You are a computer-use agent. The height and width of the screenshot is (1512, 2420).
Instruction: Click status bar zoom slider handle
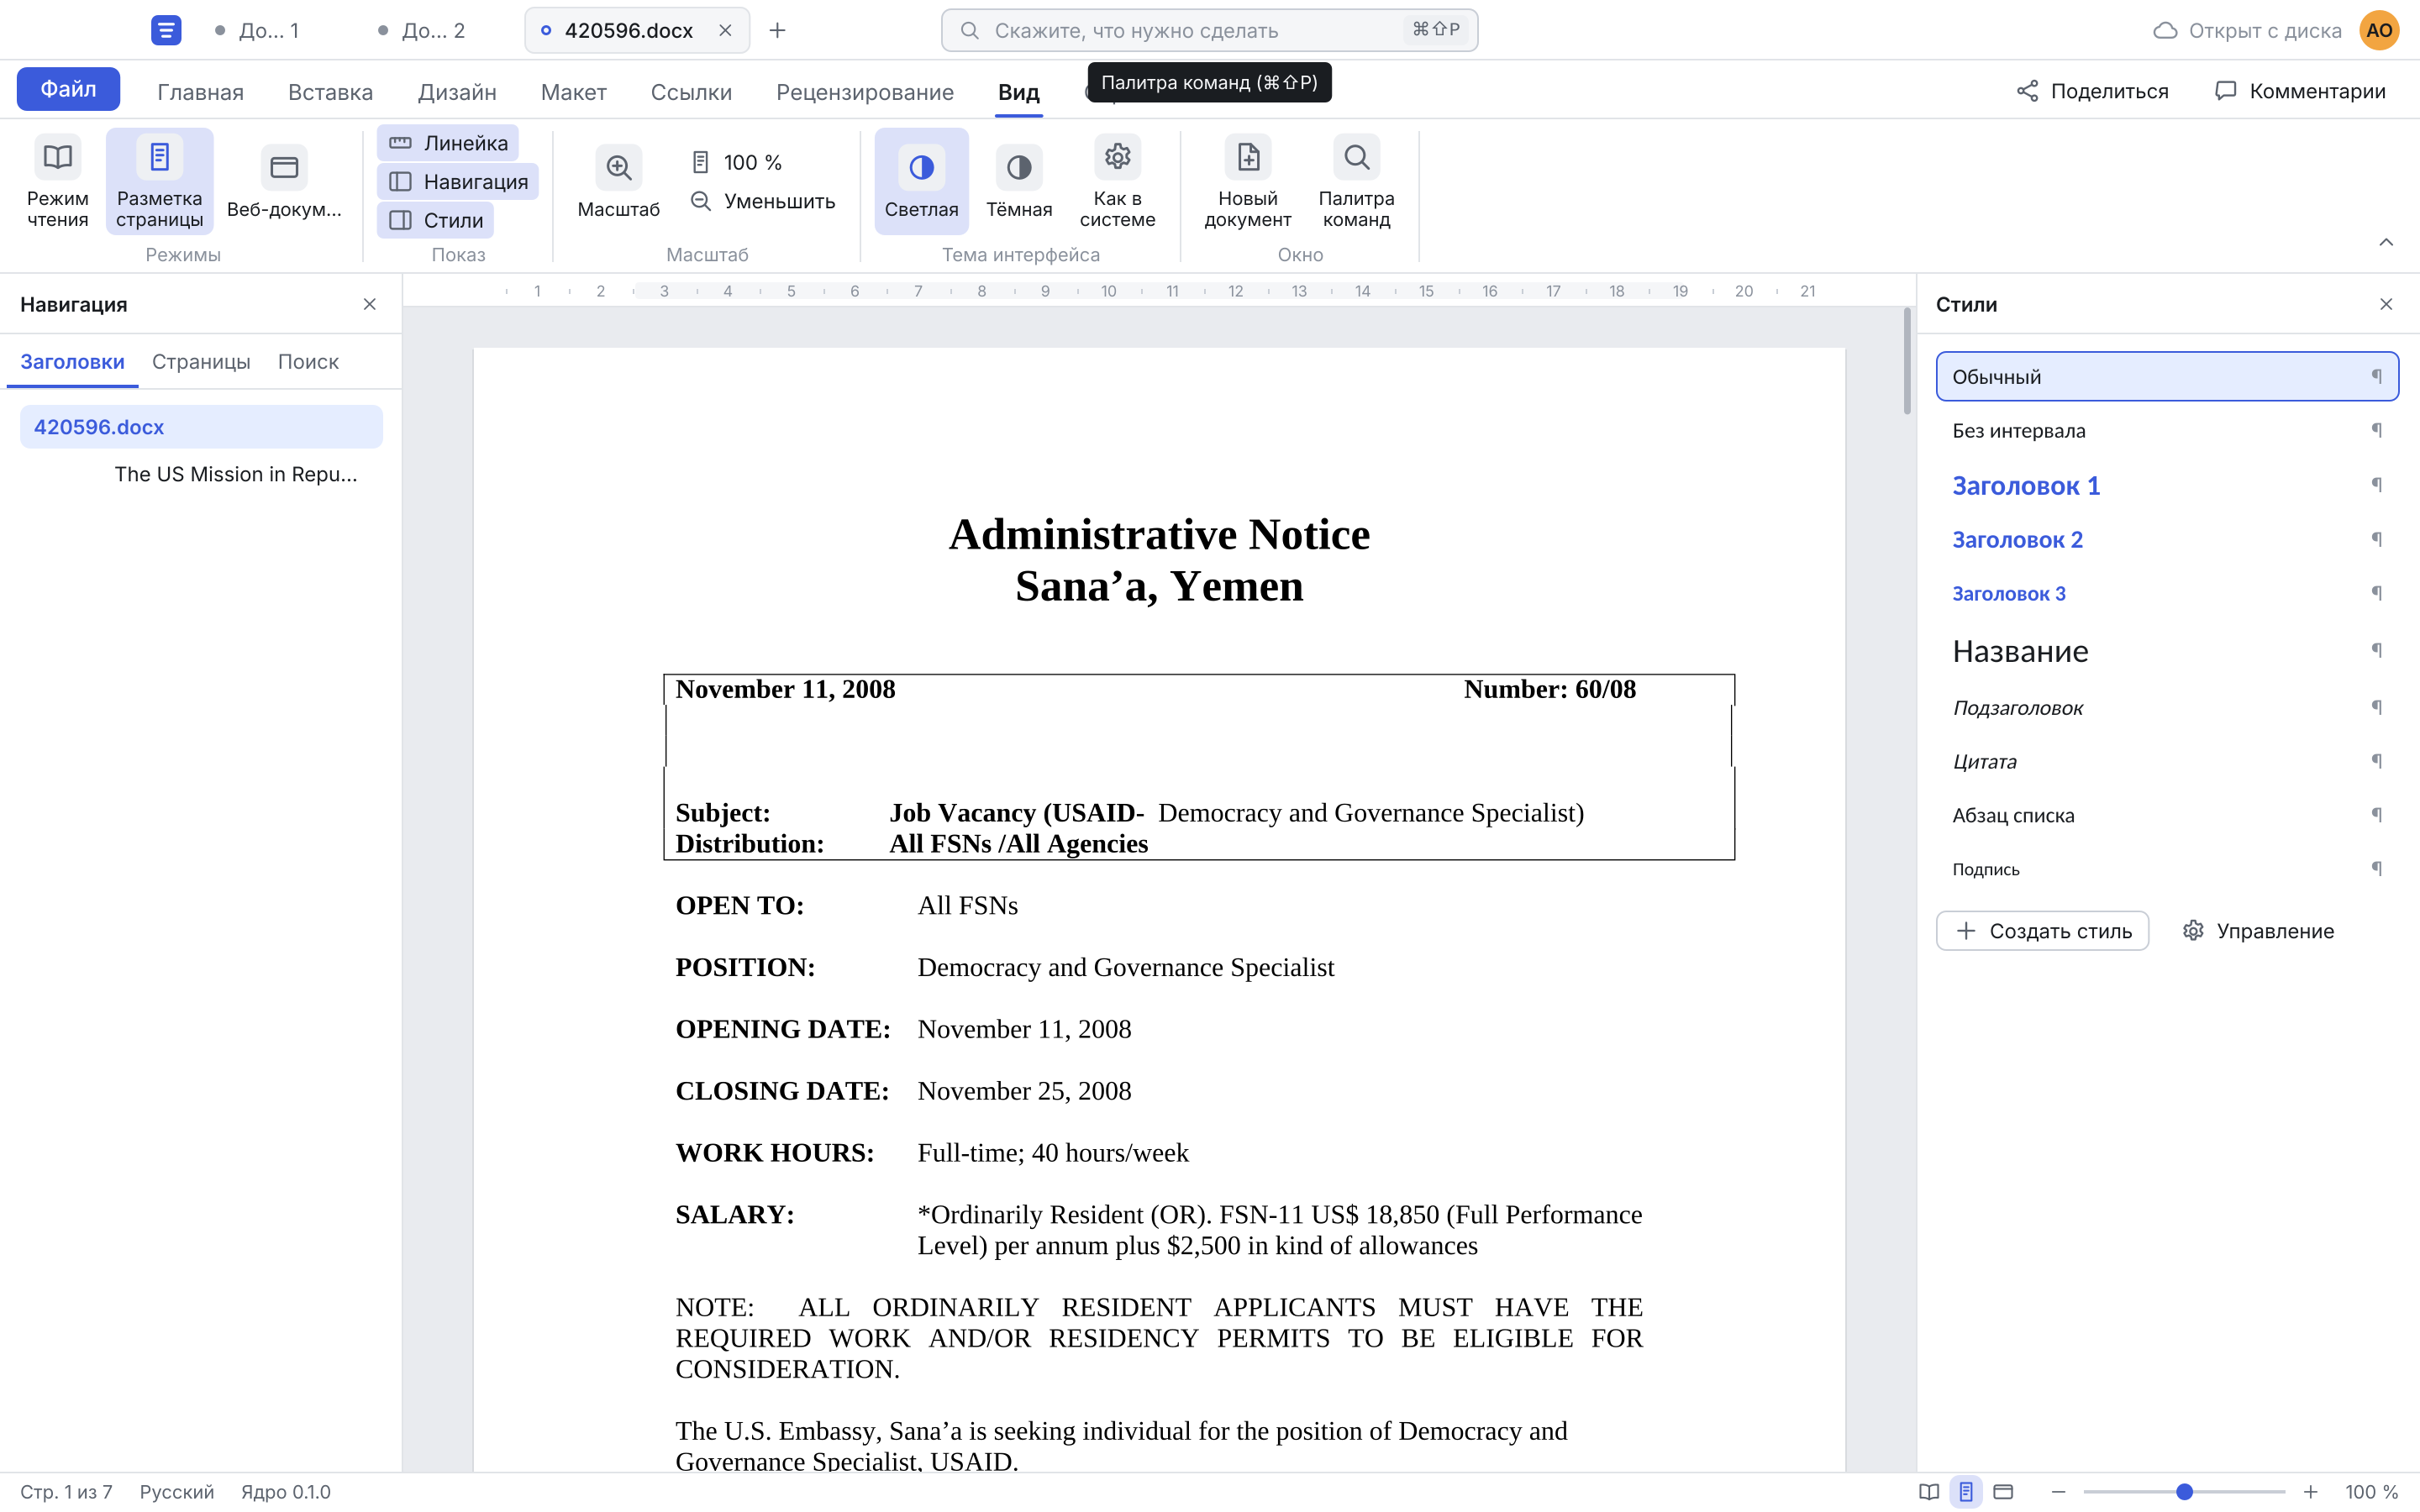point(2184,1491)
